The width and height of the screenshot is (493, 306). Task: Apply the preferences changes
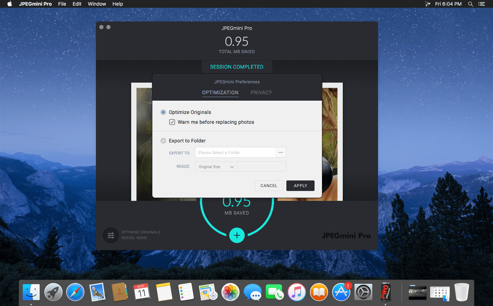300,186
